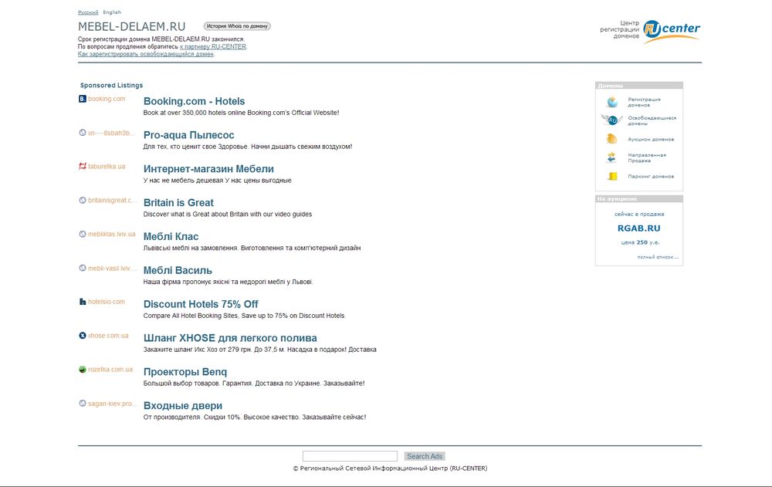Image resolution: width=772 pixels, height=487 pixels.
Task: Click the Аукцион доменов icon
Action: [612, 139]
